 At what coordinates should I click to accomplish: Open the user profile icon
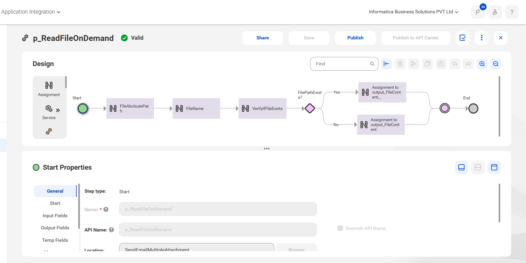(x=495, y=12)
